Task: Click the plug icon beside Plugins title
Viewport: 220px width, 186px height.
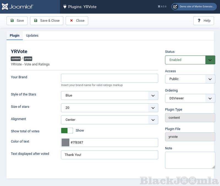Action: click(65, 7)
